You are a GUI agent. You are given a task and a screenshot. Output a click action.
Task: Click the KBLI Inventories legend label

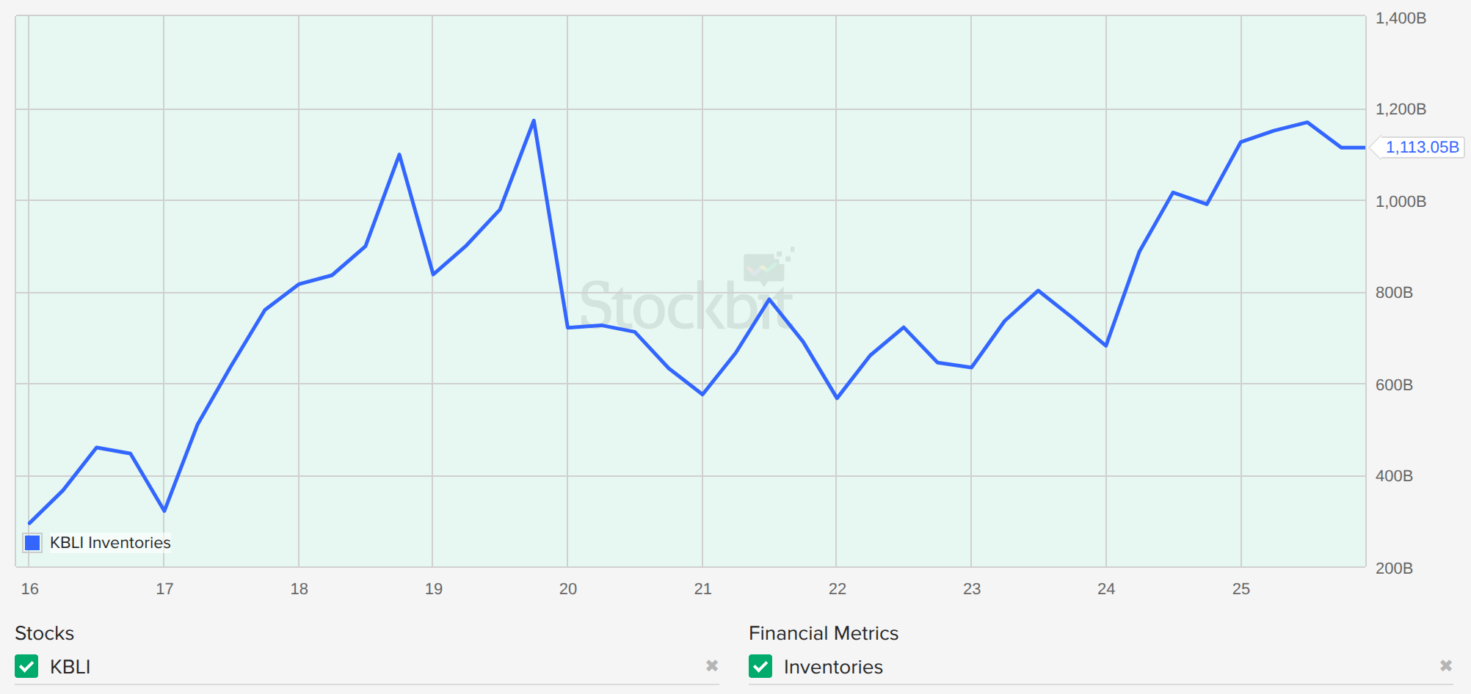pyautogui.click(x=110, y=543)
